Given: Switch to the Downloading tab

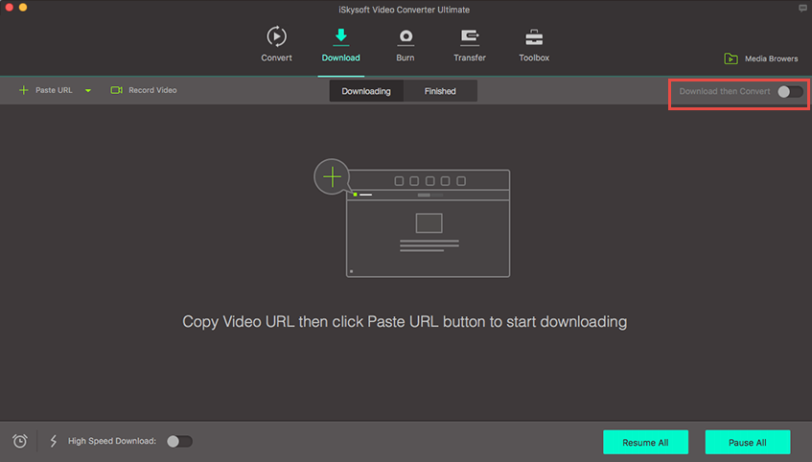Looking at the screenshot, I should pyautogui.click(x=366, y=91).
